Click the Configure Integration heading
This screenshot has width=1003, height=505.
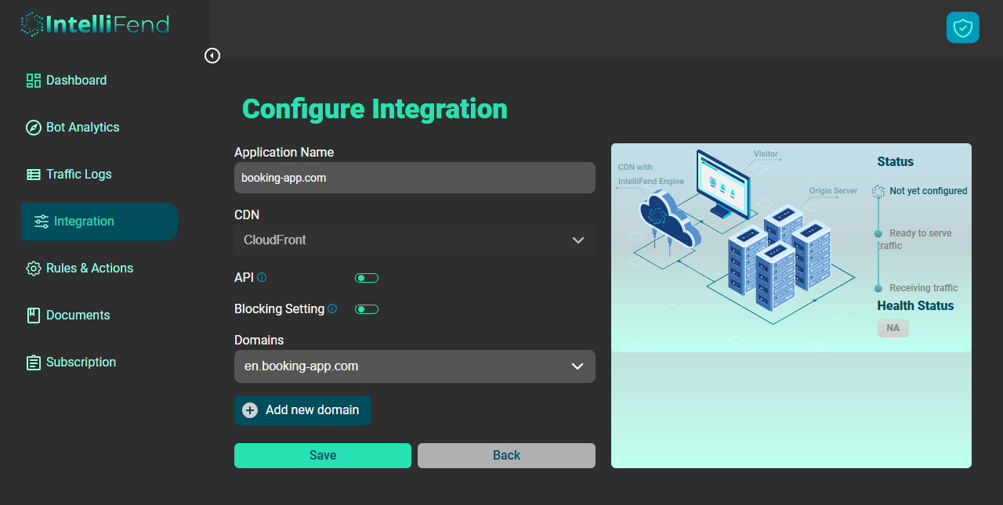[x=375, y=109]
